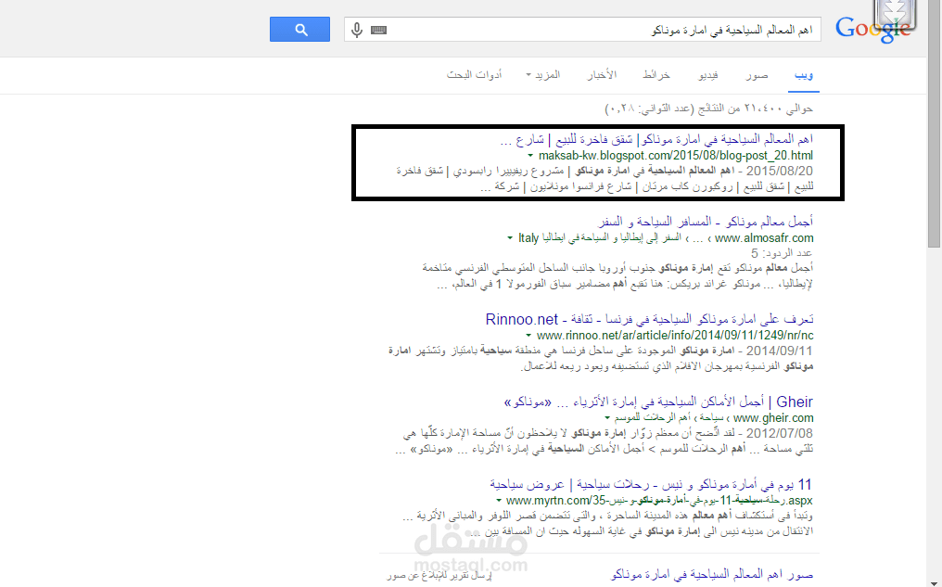Click the 2012/07/08 date in Gheir snippet
The height and width of the screenshot is (587, 942).
(779, 432)
